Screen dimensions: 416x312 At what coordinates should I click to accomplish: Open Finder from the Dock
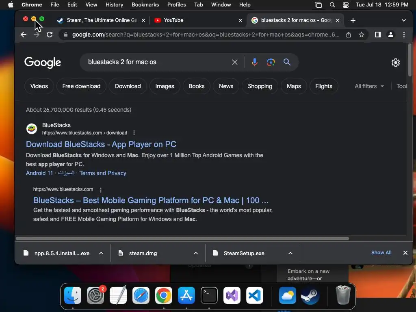coord(73,295)
